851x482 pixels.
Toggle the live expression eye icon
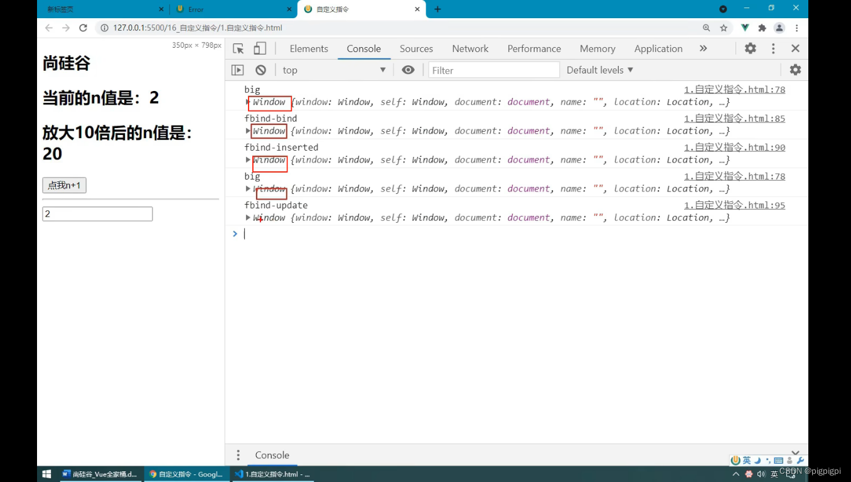(x=408, y=70)
